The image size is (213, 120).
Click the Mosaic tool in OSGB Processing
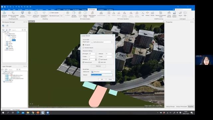152,14
